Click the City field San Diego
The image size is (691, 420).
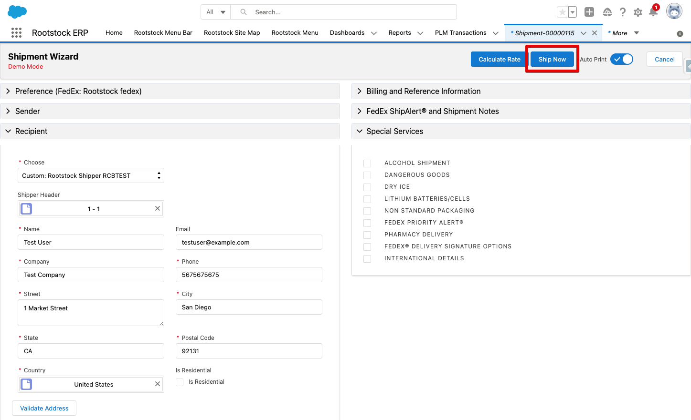pos(249,307)
